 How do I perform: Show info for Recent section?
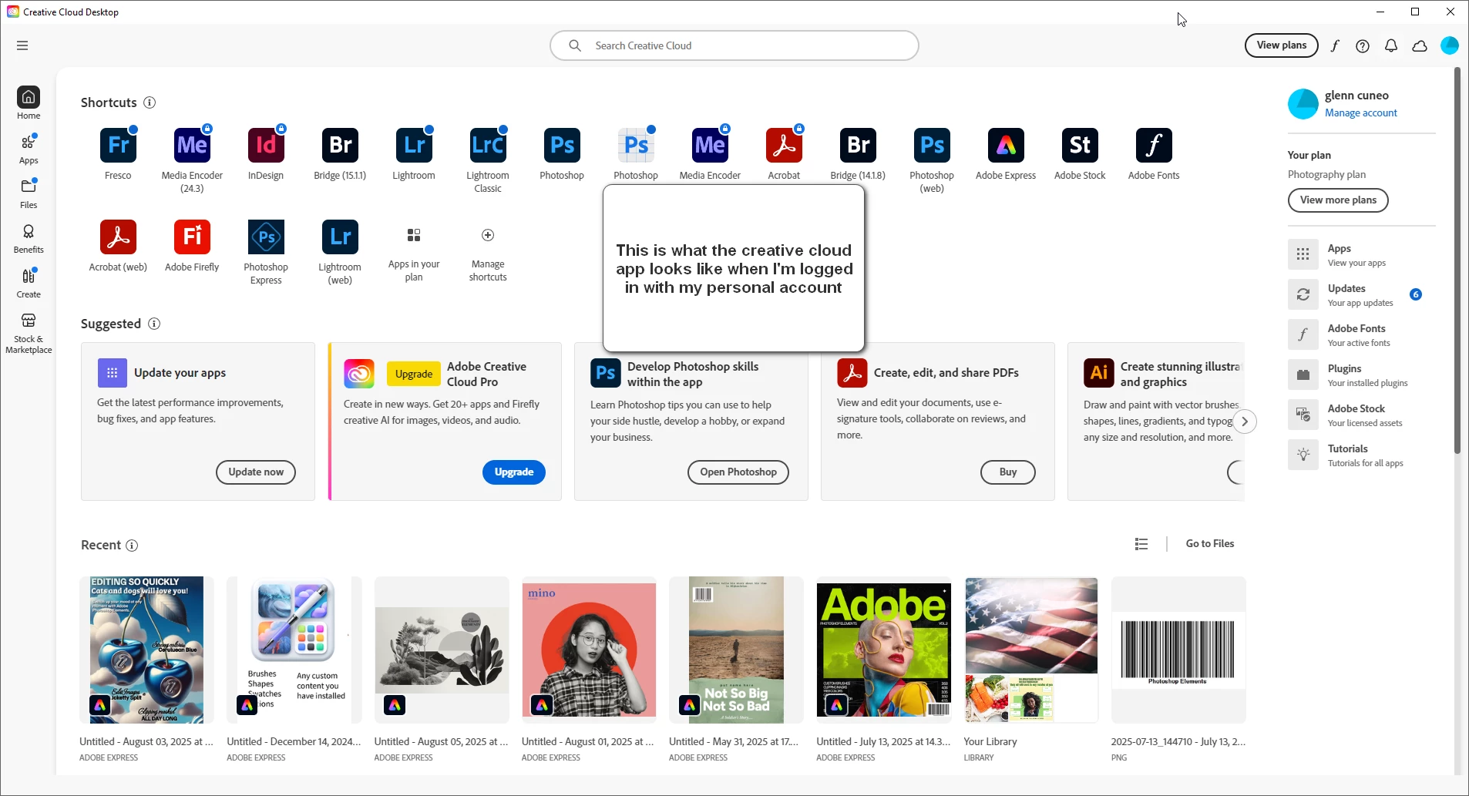132,546
